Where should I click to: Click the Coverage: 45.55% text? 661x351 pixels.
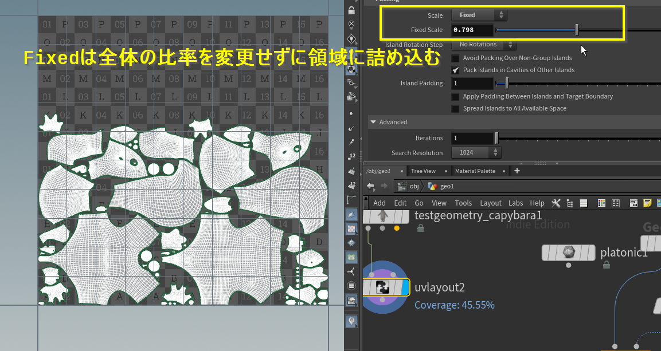pyautogui.click(x=455, y=305)
